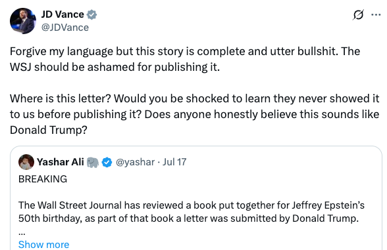Click Yashar Ali's blue verified checkmark
Image resolution: width=387 pixels, height=250 pixels.
tap(107, 162)
